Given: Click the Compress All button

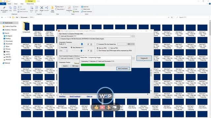Looking at the screenshot, I should tap(144, 58).
